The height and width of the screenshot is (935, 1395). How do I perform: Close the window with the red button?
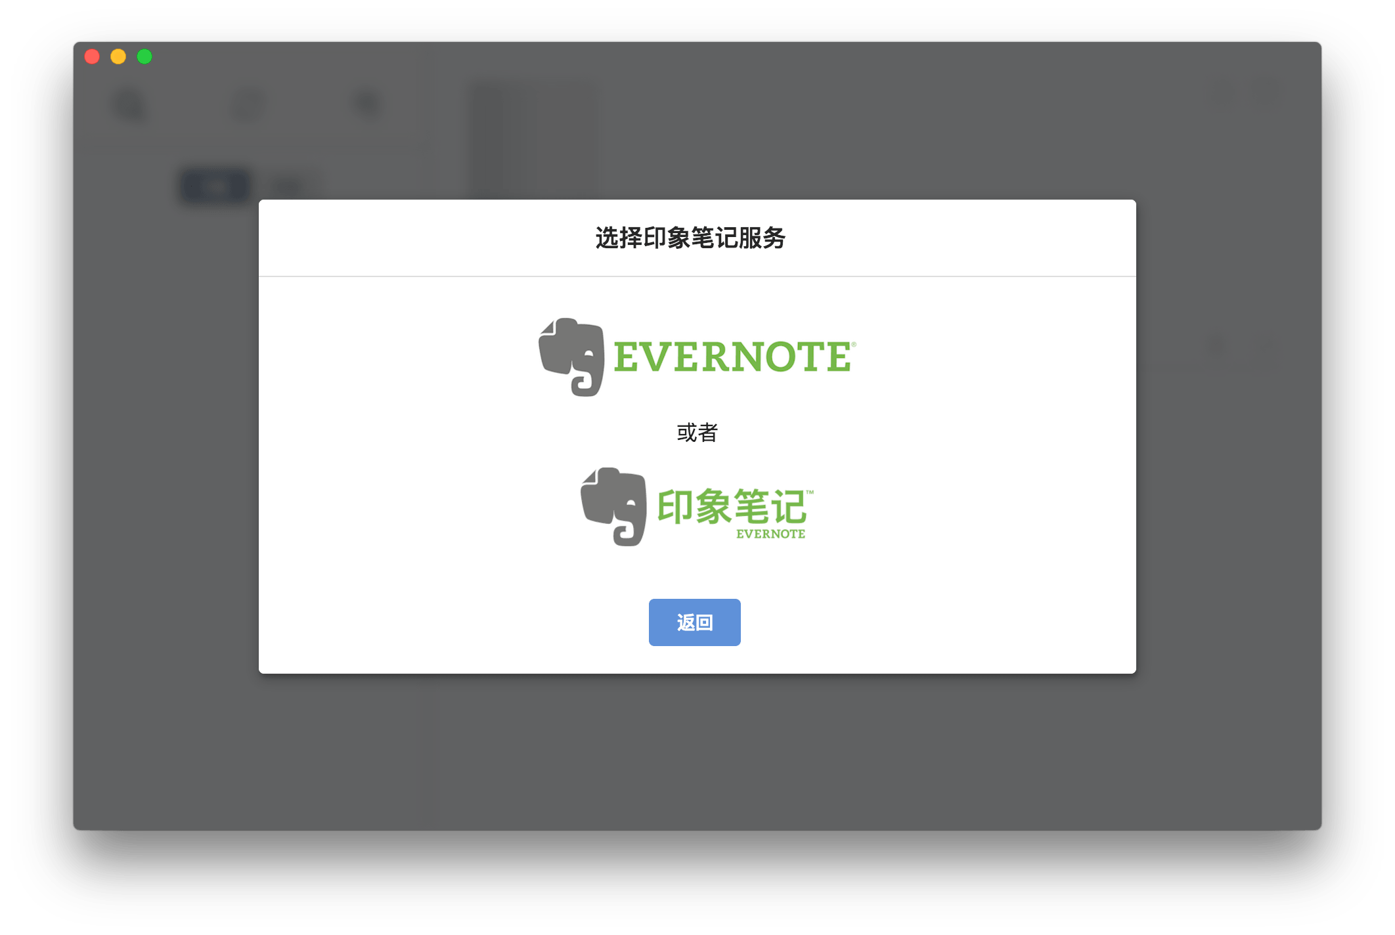coord(92,56)
